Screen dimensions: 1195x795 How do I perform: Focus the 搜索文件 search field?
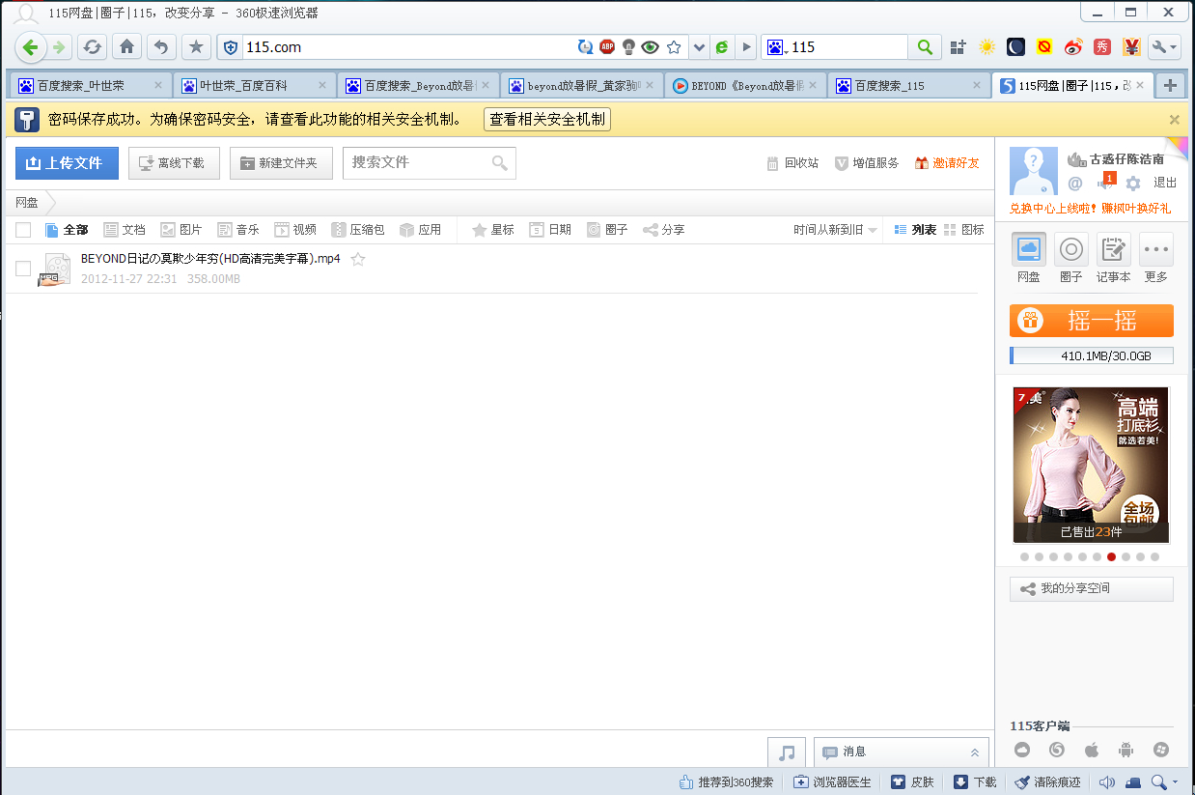click(x=430, y=163)
